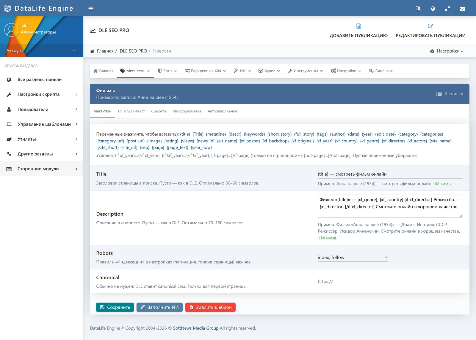The width and height of the screenshot is (476, 340).
Task: Open Редиректы и 404 navigation dropdown
Action: click(205, 71)
